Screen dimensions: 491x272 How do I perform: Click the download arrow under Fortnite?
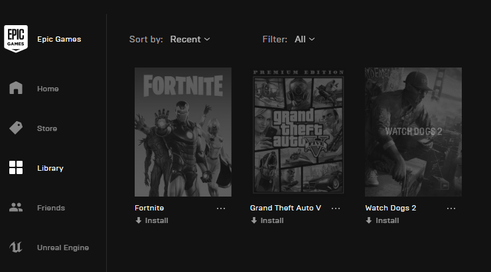coord(139,220)
